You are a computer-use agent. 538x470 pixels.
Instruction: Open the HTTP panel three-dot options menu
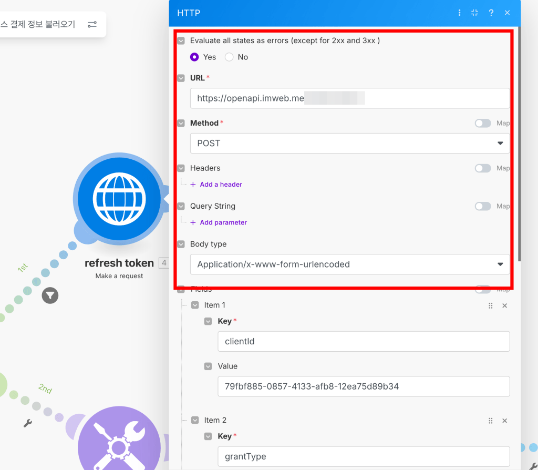(460, 13)
